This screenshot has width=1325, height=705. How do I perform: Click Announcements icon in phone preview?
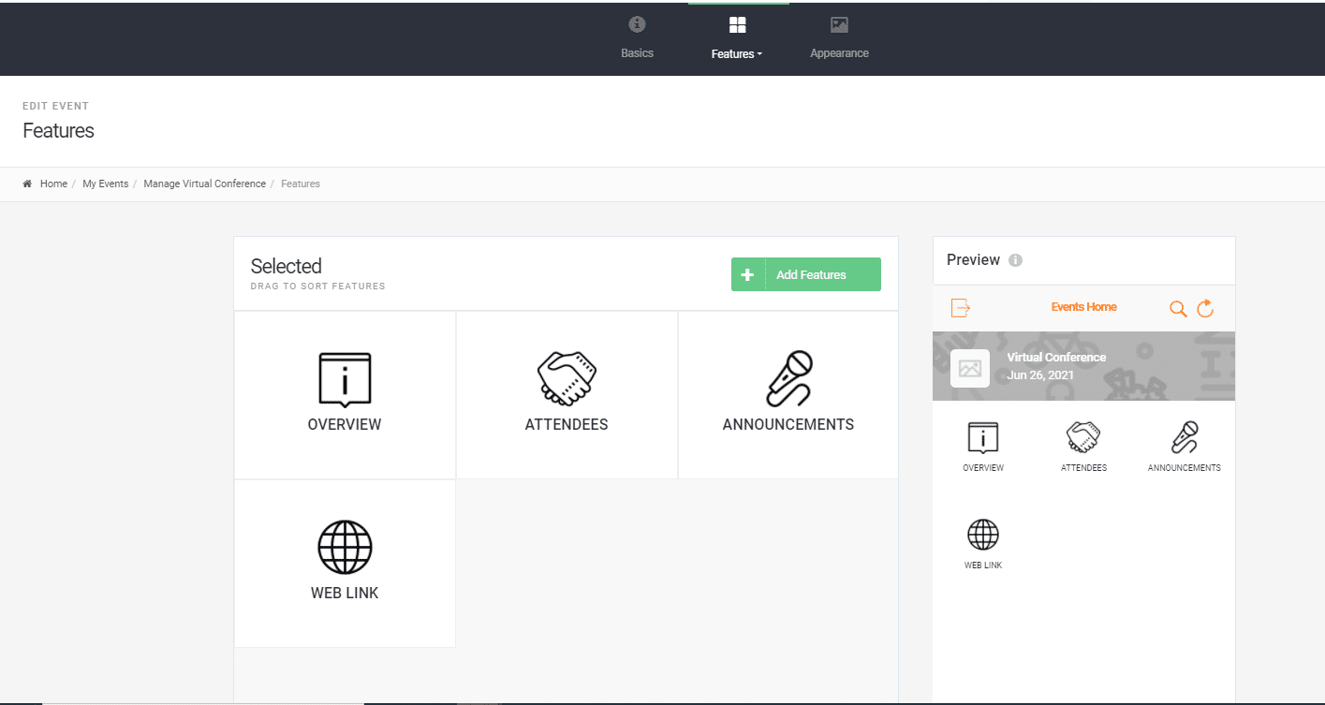(1185, 437)
